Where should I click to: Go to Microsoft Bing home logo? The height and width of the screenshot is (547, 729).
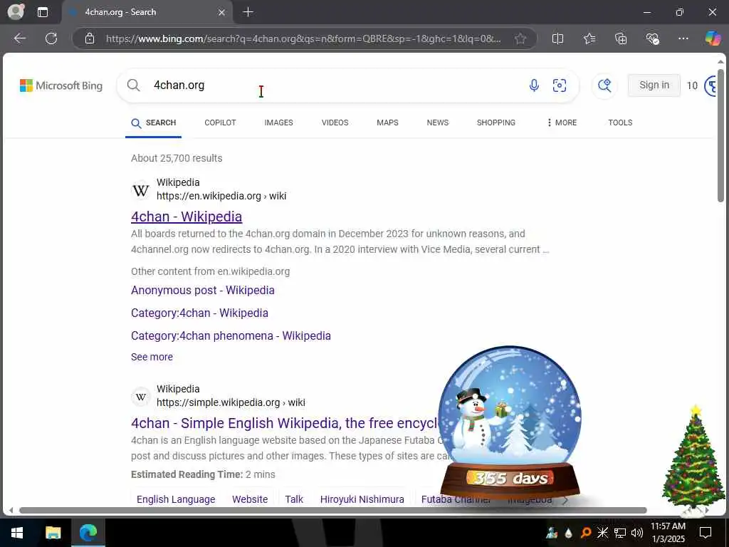61,85
